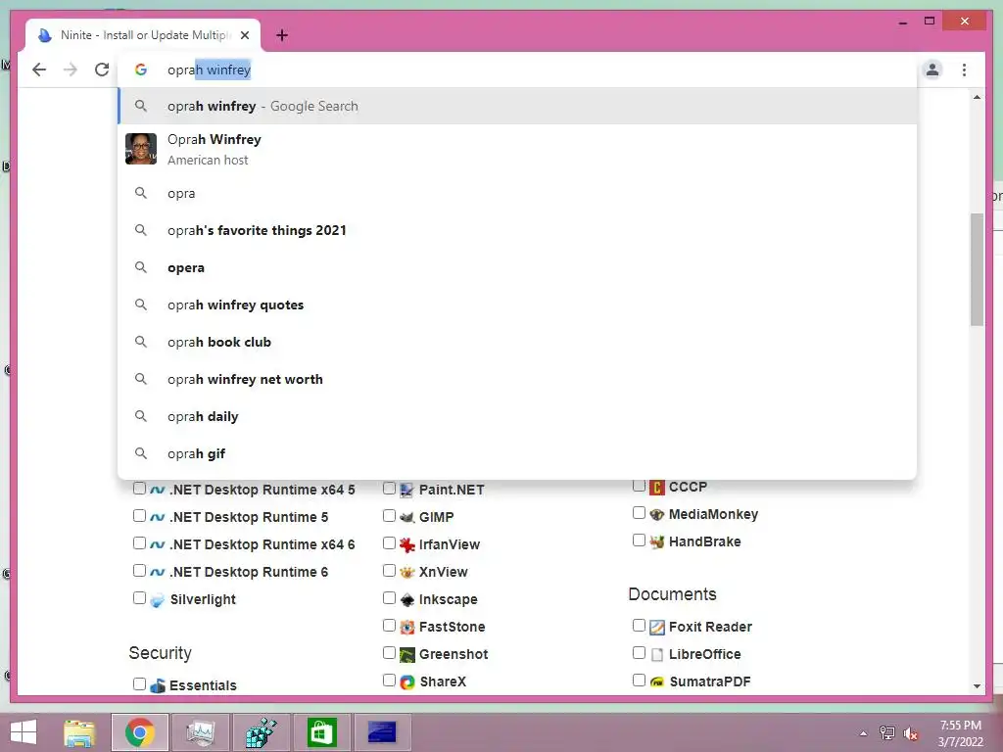Check .NET Desktop Runtime x64 5 box
This screenshot has width=1003, height=752.
pos(139,489)
